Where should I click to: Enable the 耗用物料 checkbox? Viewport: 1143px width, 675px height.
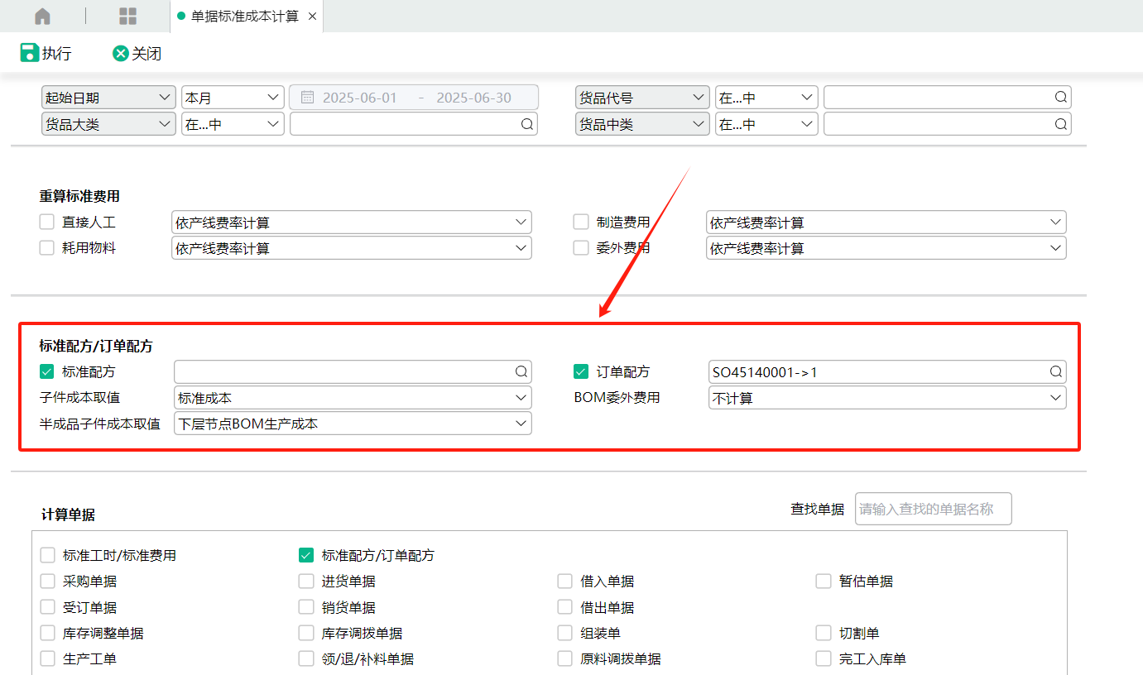coord(47,247)
